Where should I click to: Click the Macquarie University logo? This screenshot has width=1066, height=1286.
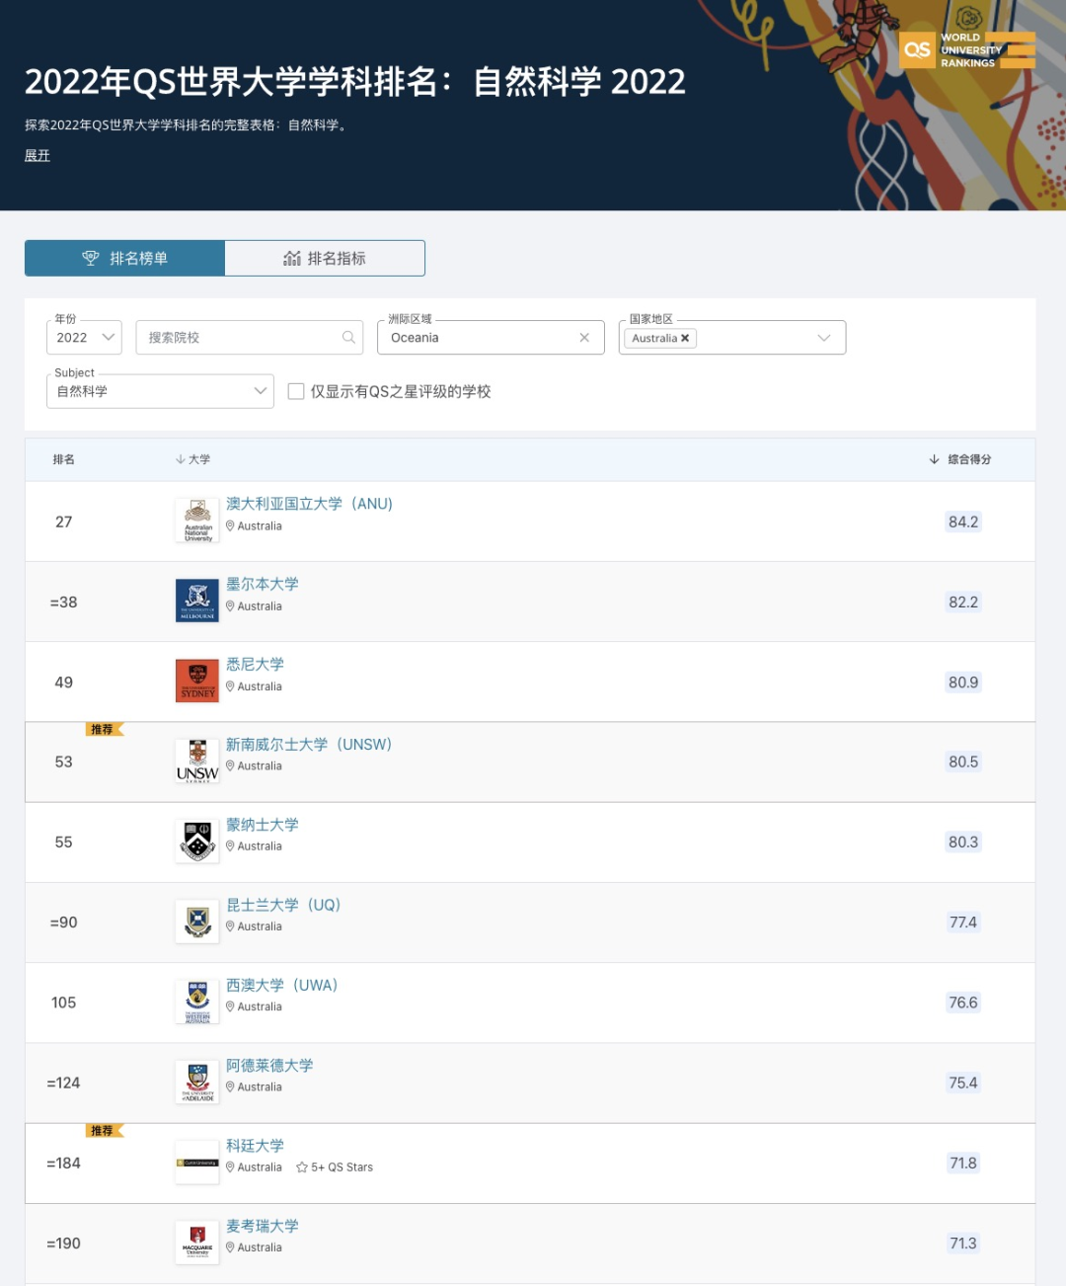click(197, 1243)
